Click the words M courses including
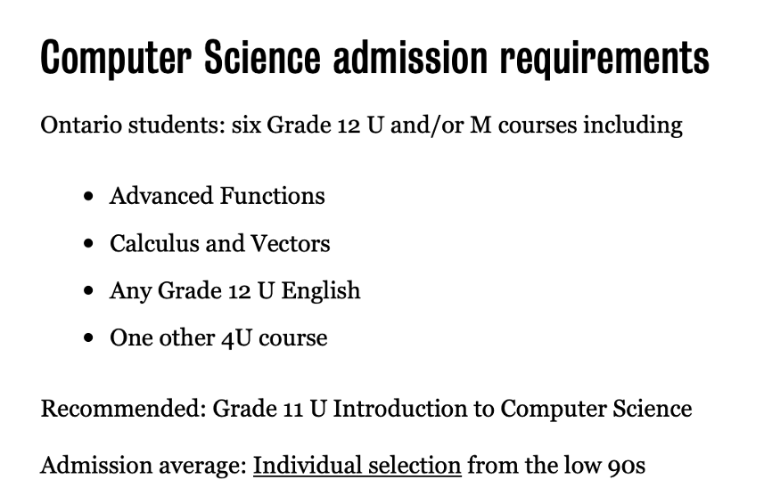This screenshot has width=772, height=504. [x=577, y=126]
